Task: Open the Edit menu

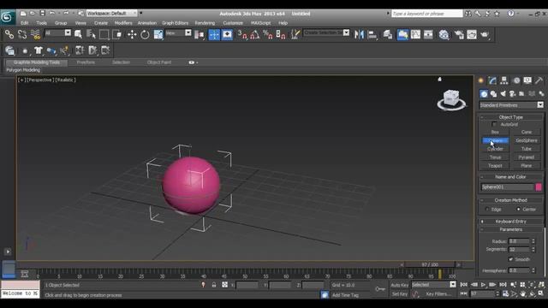Action: 25,23
